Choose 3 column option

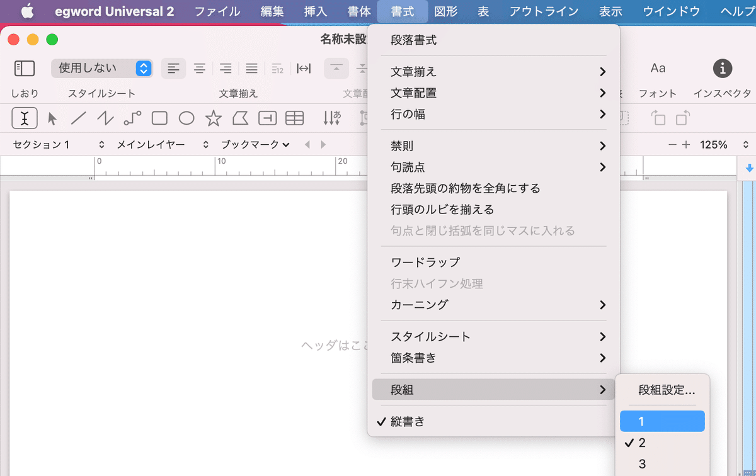click(x=662, y=464)
